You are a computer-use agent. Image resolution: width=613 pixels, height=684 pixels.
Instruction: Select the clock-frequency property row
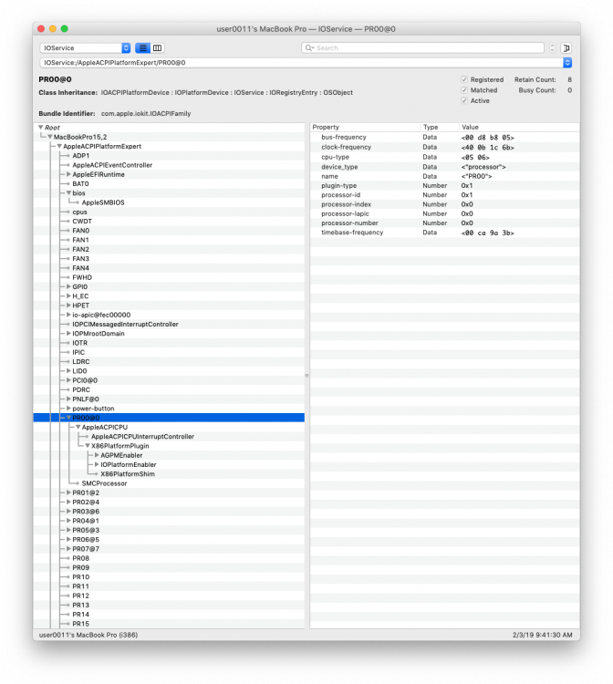(x=444, y=147)
